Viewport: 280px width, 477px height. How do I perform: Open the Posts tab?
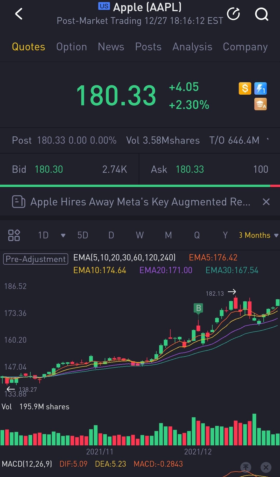[148, 47]
